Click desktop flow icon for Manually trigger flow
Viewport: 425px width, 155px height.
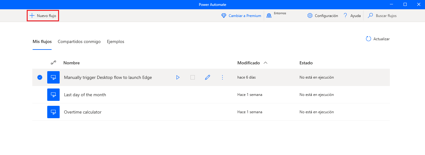point(53,77)
